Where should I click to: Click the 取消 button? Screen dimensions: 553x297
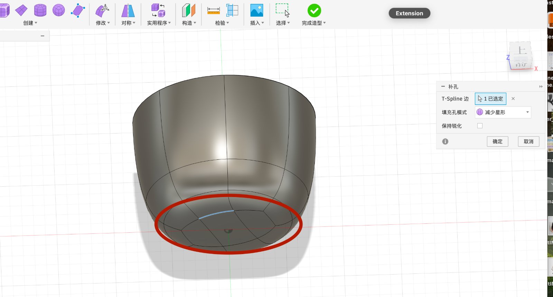click(x=529, y=141)
